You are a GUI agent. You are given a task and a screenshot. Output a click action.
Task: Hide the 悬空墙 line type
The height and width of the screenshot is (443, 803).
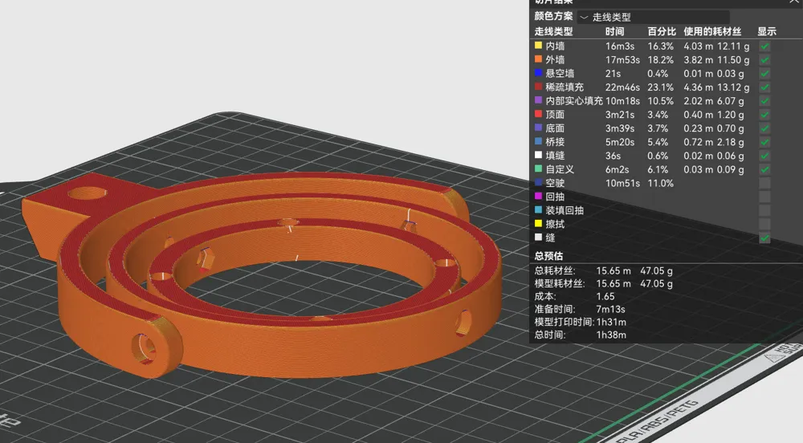(x=764, y=74)
